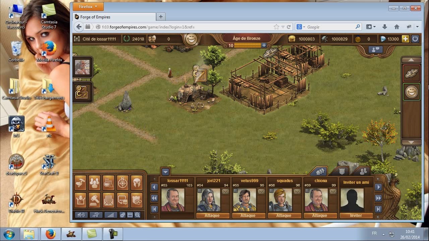Click the logout power button
The image size is (429, 241).
point(415,39)
